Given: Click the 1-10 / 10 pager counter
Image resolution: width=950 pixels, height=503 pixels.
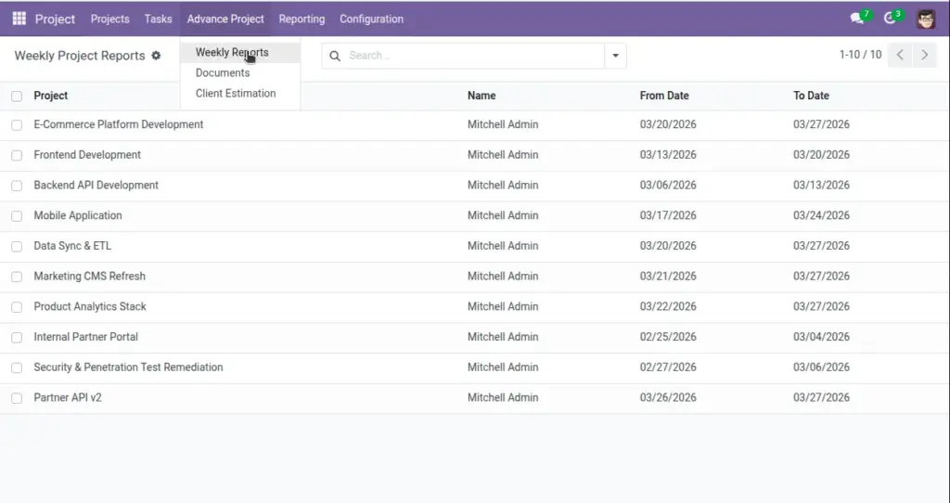Looking at the screenshot, I should (x=860, y=55).
